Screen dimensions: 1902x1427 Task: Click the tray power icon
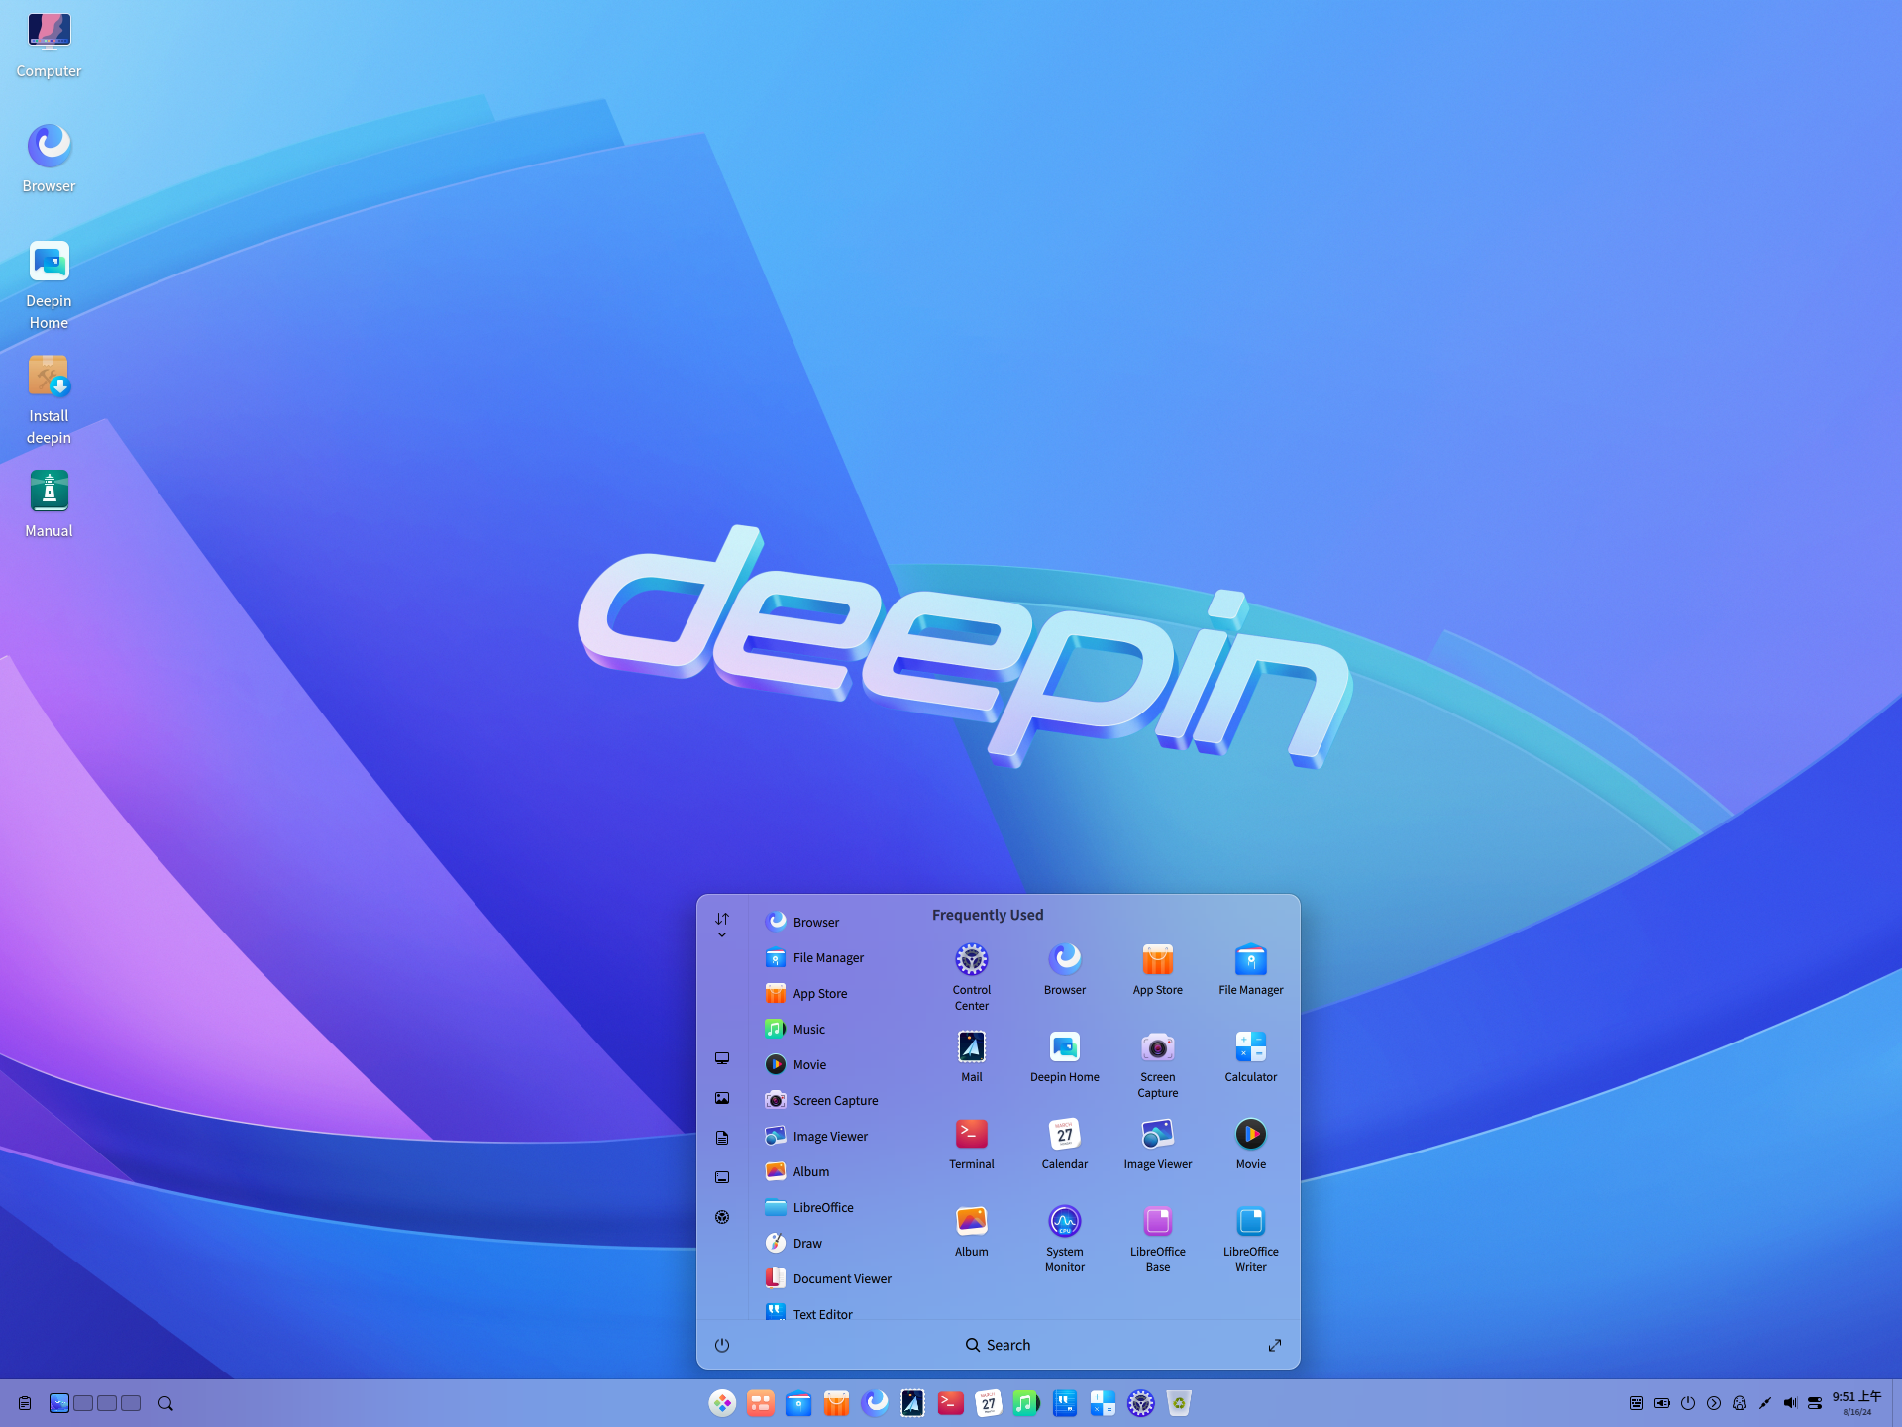click(1688, 1403)
